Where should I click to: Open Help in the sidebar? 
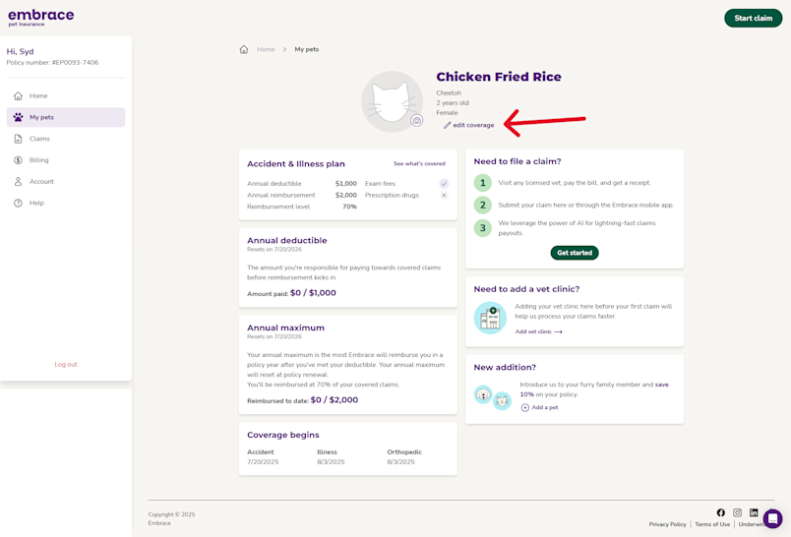[x=66, y=203]
